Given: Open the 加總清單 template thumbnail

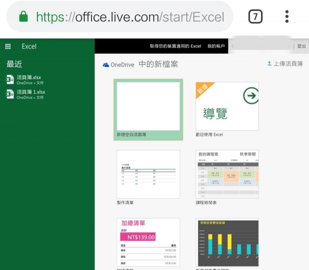Looking at the screenshot, I should click(148, 243).
